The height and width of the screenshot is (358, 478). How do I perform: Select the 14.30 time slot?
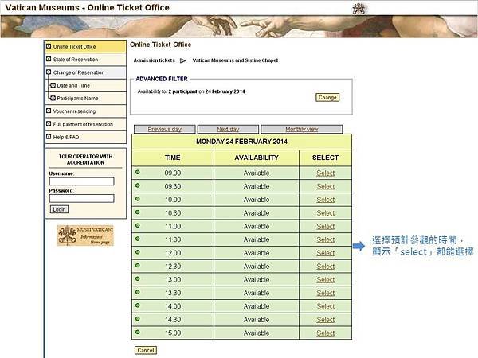[326, 320]
